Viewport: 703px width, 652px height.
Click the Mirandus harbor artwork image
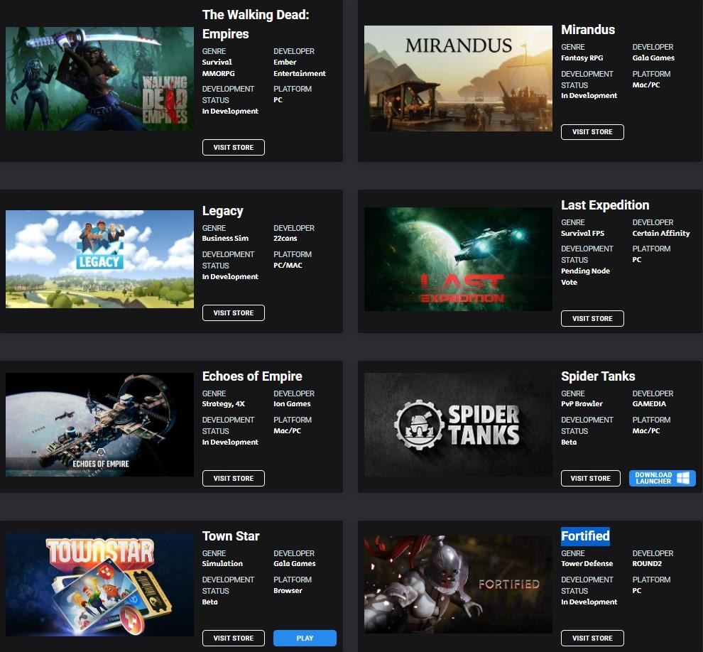tap(458, 78)
